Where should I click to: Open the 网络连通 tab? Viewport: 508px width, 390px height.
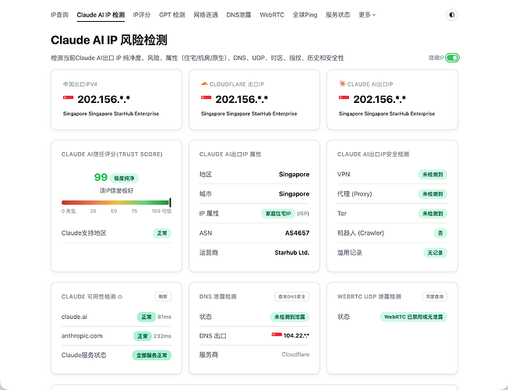coord(206,15)
